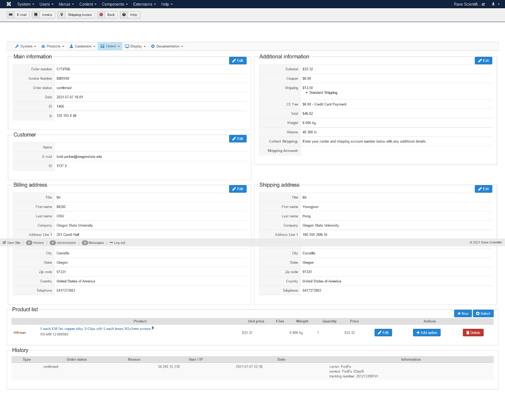This screenshot has width=505, height=404.
Task: Click the monitor icon next to Display
Action: (x=127, y=46)
